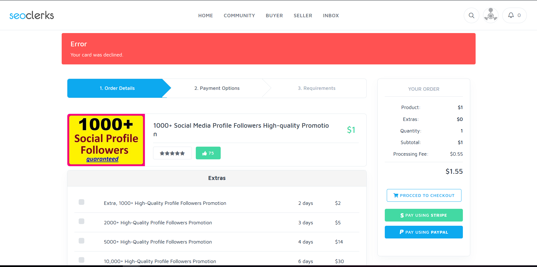537x267 pixels.
Task: Click the green $1 product price
Action: tap(351, 130)
